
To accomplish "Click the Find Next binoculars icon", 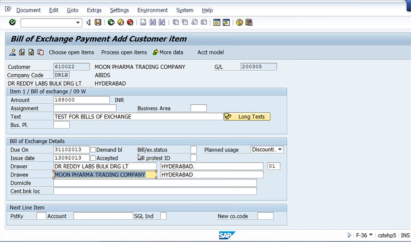I will pos(162,22).
